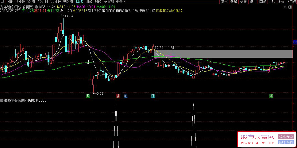Open the 多股 multi-stock view
This screenshot has height=148, width=297.
click(243, 2)
